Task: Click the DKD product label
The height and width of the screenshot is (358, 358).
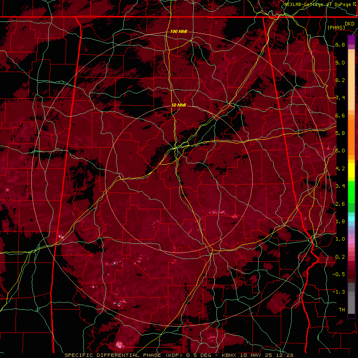Action: tap(349, 24)
